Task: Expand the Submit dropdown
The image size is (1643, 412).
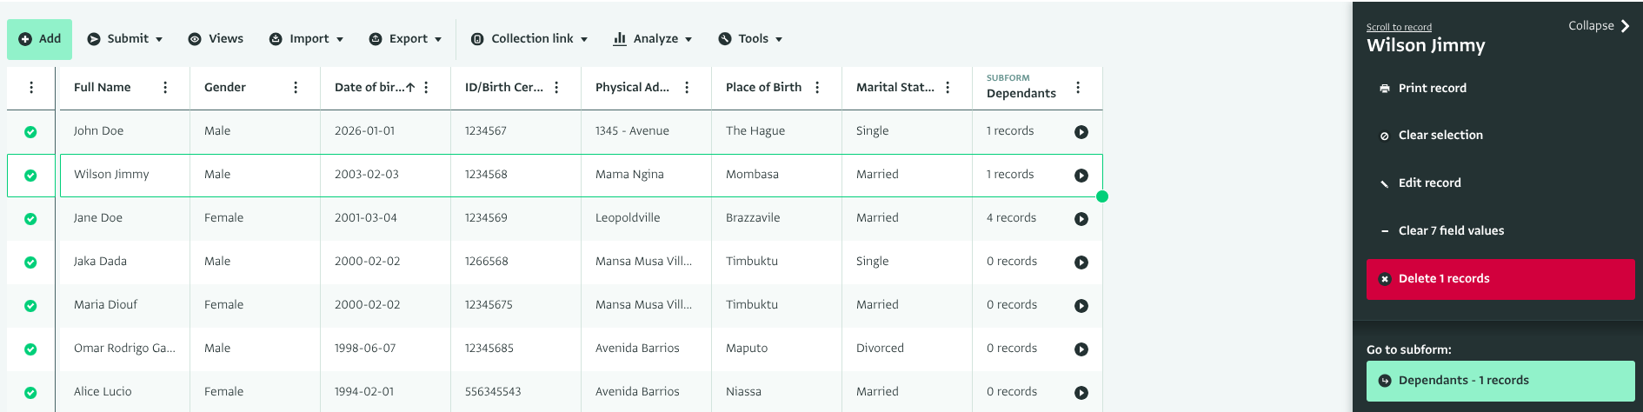Action: 125,39
